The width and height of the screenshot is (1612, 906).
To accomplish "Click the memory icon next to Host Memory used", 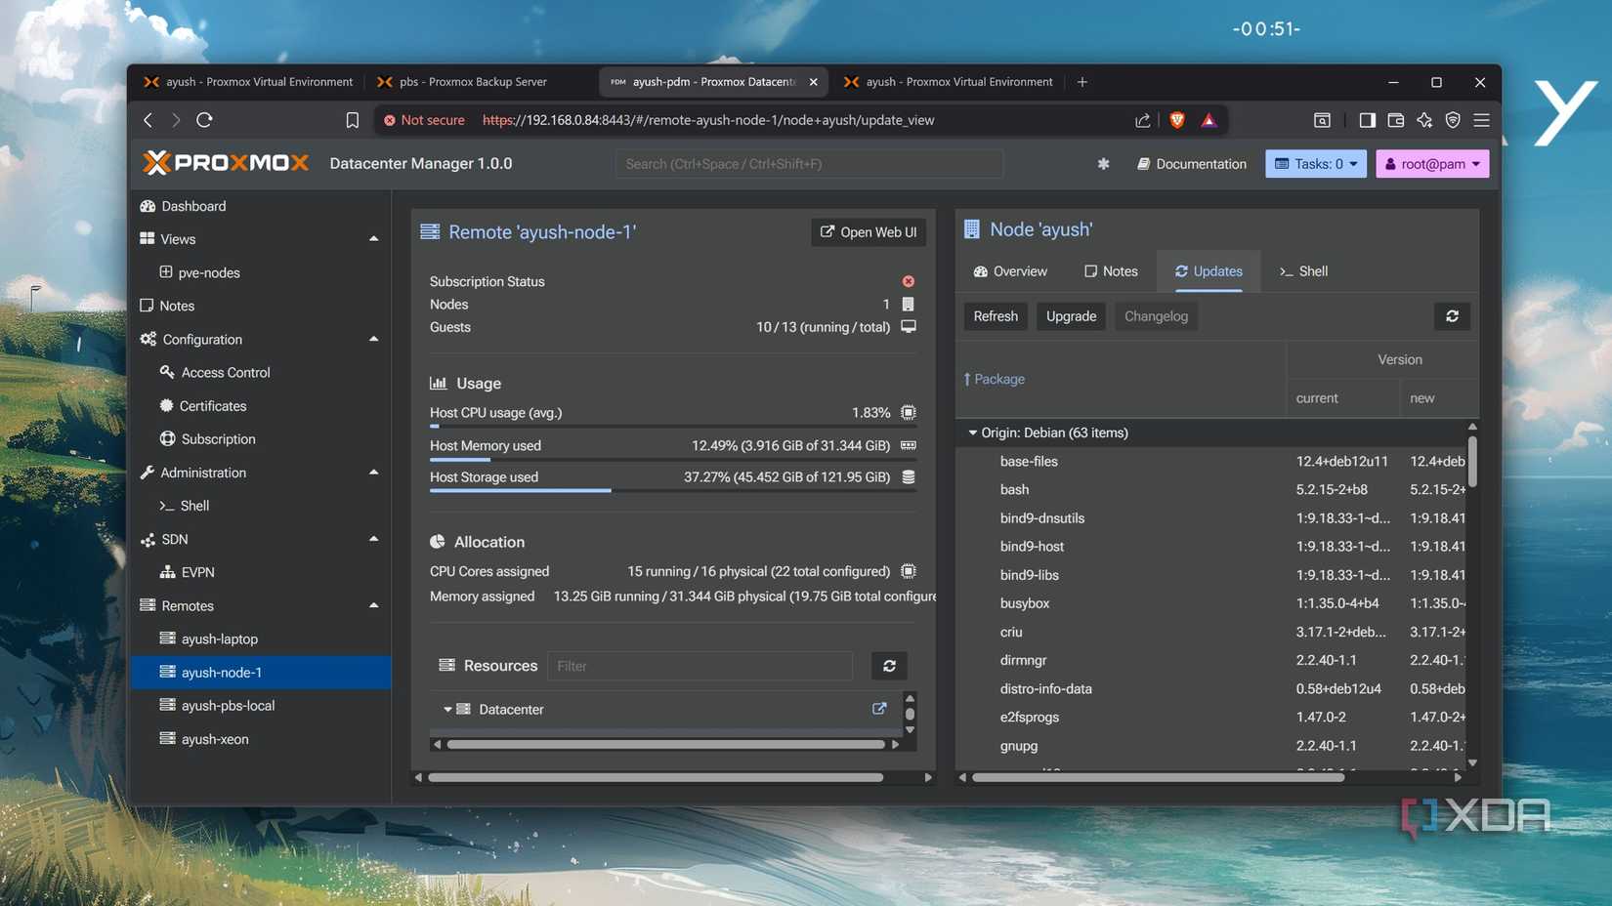I will [x=908, y=445].
